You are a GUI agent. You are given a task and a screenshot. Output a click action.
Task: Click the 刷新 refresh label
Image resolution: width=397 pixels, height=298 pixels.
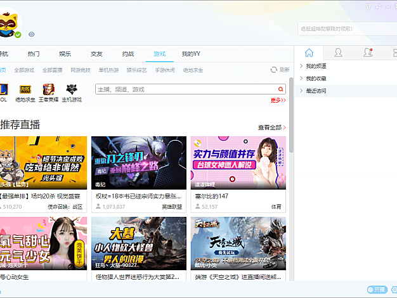(285, 70)
